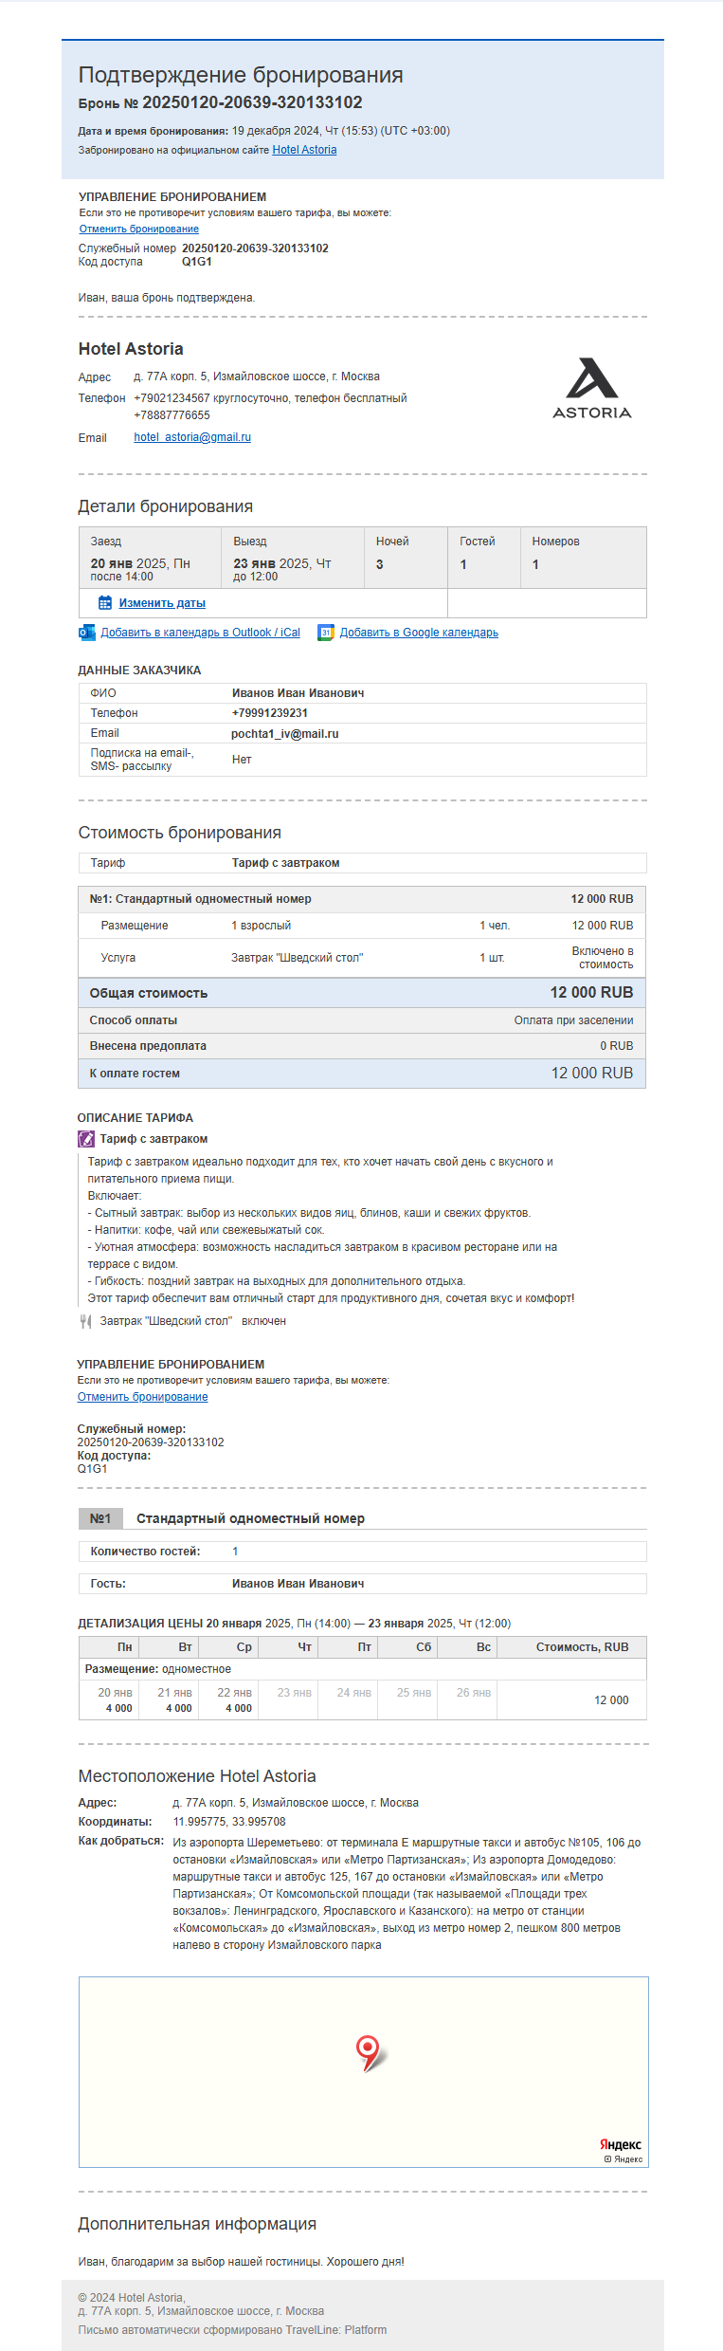Click Добавить в Google календарь link

419,633
